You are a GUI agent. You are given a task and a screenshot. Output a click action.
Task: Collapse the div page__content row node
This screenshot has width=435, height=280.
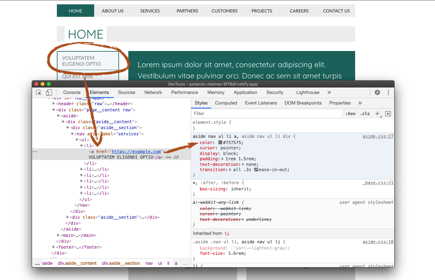coord(54,110)
